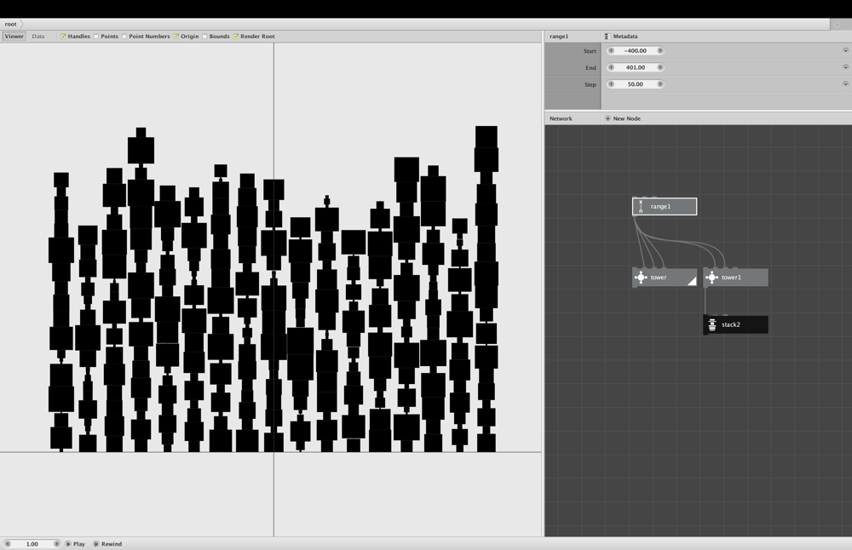Click the range1 title in the parameters pane

point(559,37)
